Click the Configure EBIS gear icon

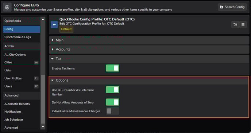7,7
